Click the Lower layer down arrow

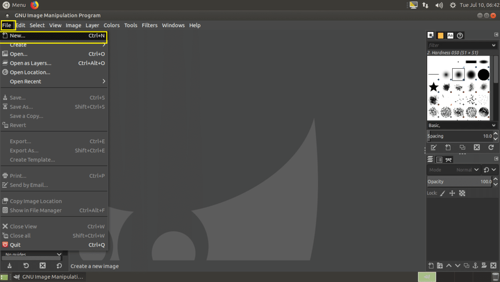coord(457,265)
